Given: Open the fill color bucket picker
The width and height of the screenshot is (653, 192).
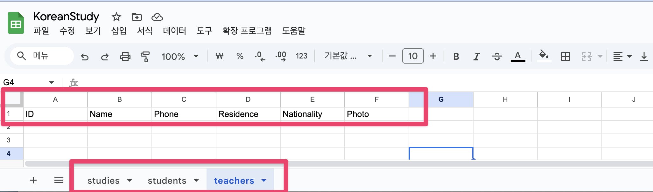Looking at the screenshot, I should tap(544, 56).
